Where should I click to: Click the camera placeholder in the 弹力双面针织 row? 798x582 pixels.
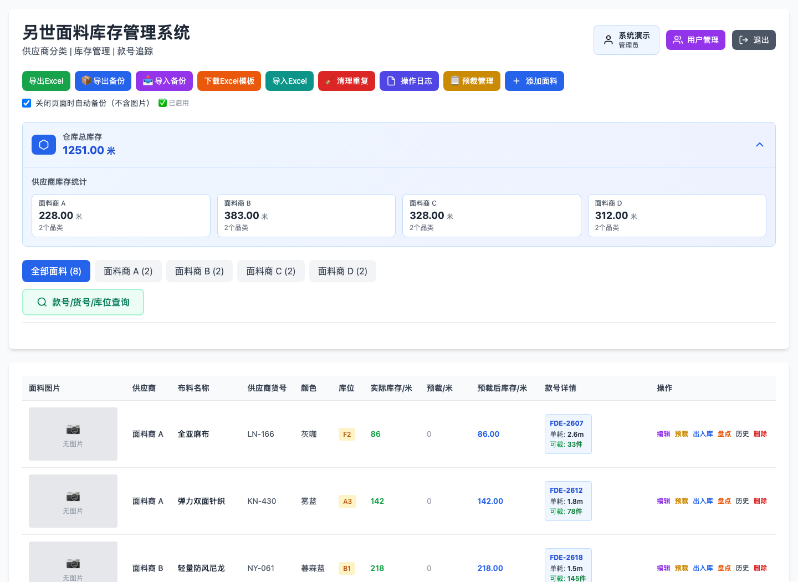coord(73,501)
